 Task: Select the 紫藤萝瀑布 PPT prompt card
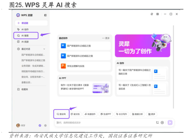pyautogui.click(x=85, y=88)
